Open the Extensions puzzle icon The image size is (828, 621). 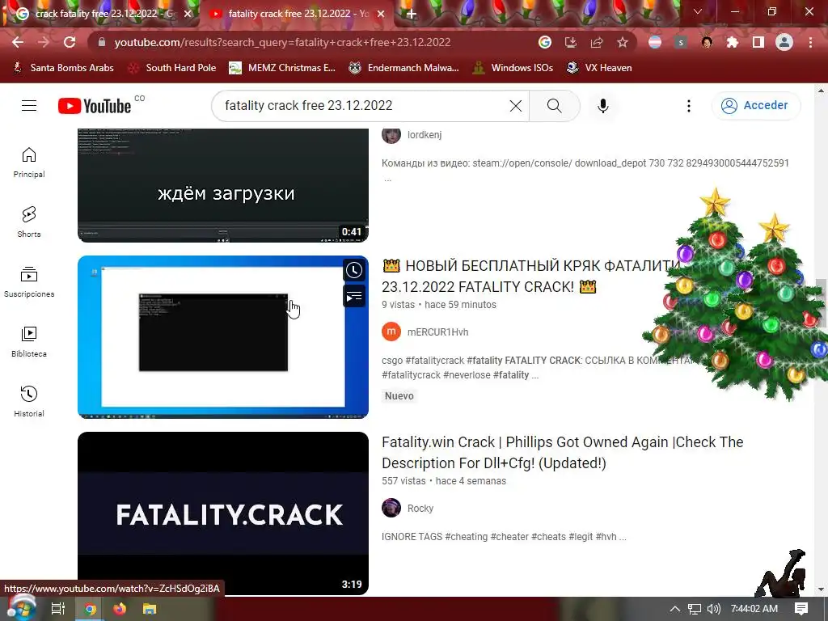[x=733, y=42]
